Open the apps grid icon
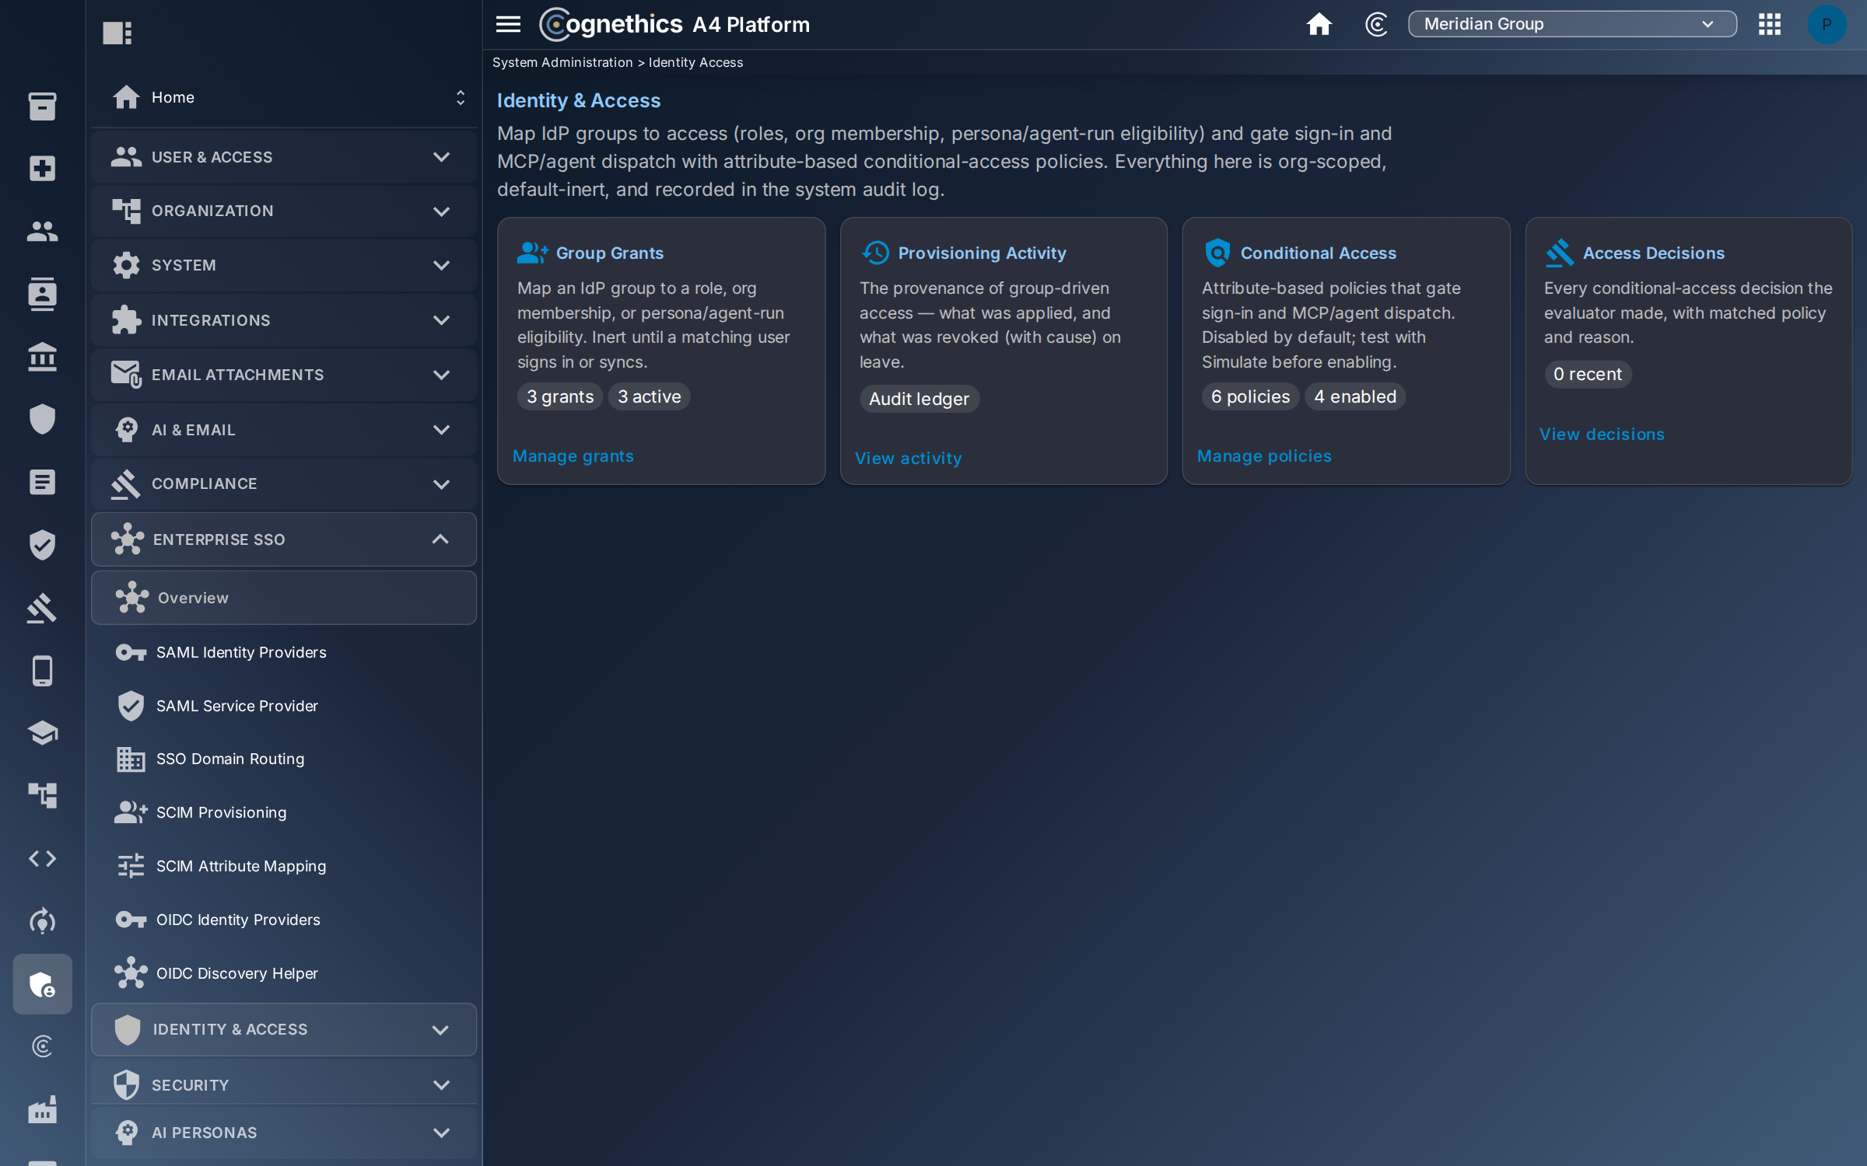This screenshot has height=1166, width=1867. 1769,24
